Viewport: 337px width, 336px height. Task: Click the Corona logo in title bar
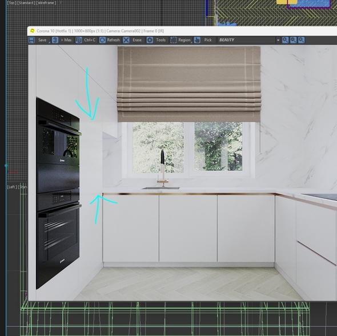point(32,31)
